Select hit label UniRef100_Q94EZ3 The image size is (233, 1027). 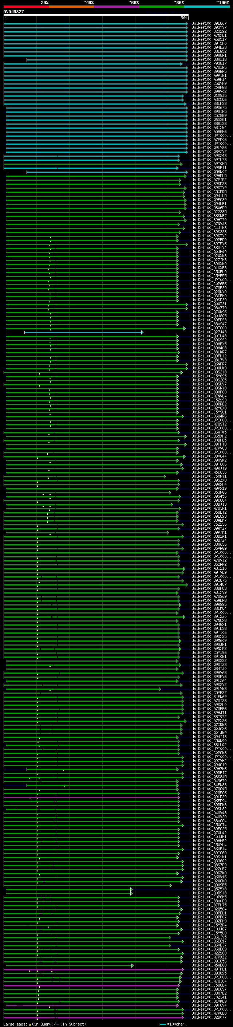coord(209,47)
